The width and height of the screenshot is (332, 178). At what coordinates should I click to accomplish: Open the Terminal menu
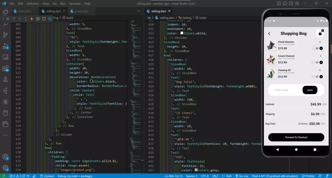75,4
